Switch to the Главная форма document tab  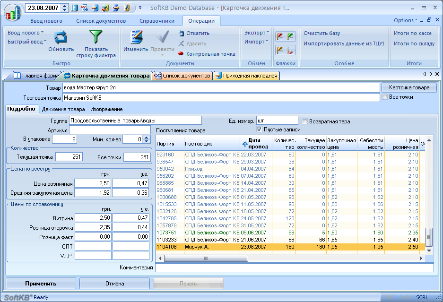click(37, 76)
